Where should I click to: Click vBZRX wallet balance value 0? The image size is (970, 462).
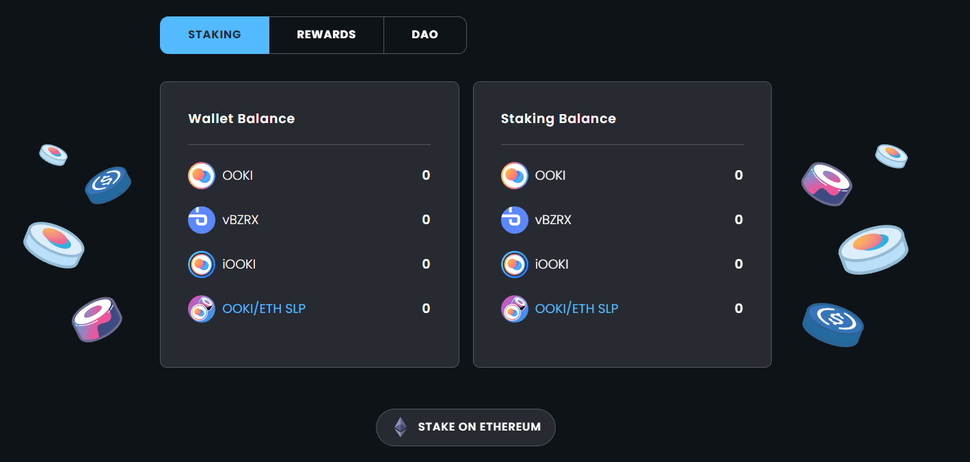pos(426,220)
